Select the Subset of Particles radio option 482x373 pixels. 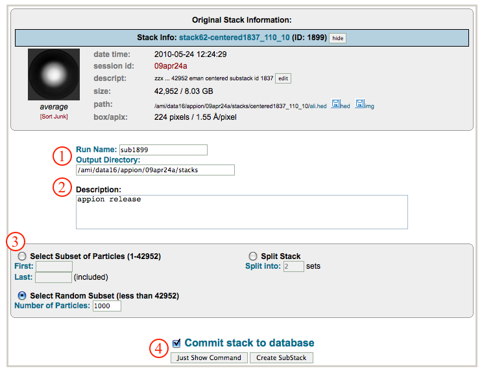[23, 256]
